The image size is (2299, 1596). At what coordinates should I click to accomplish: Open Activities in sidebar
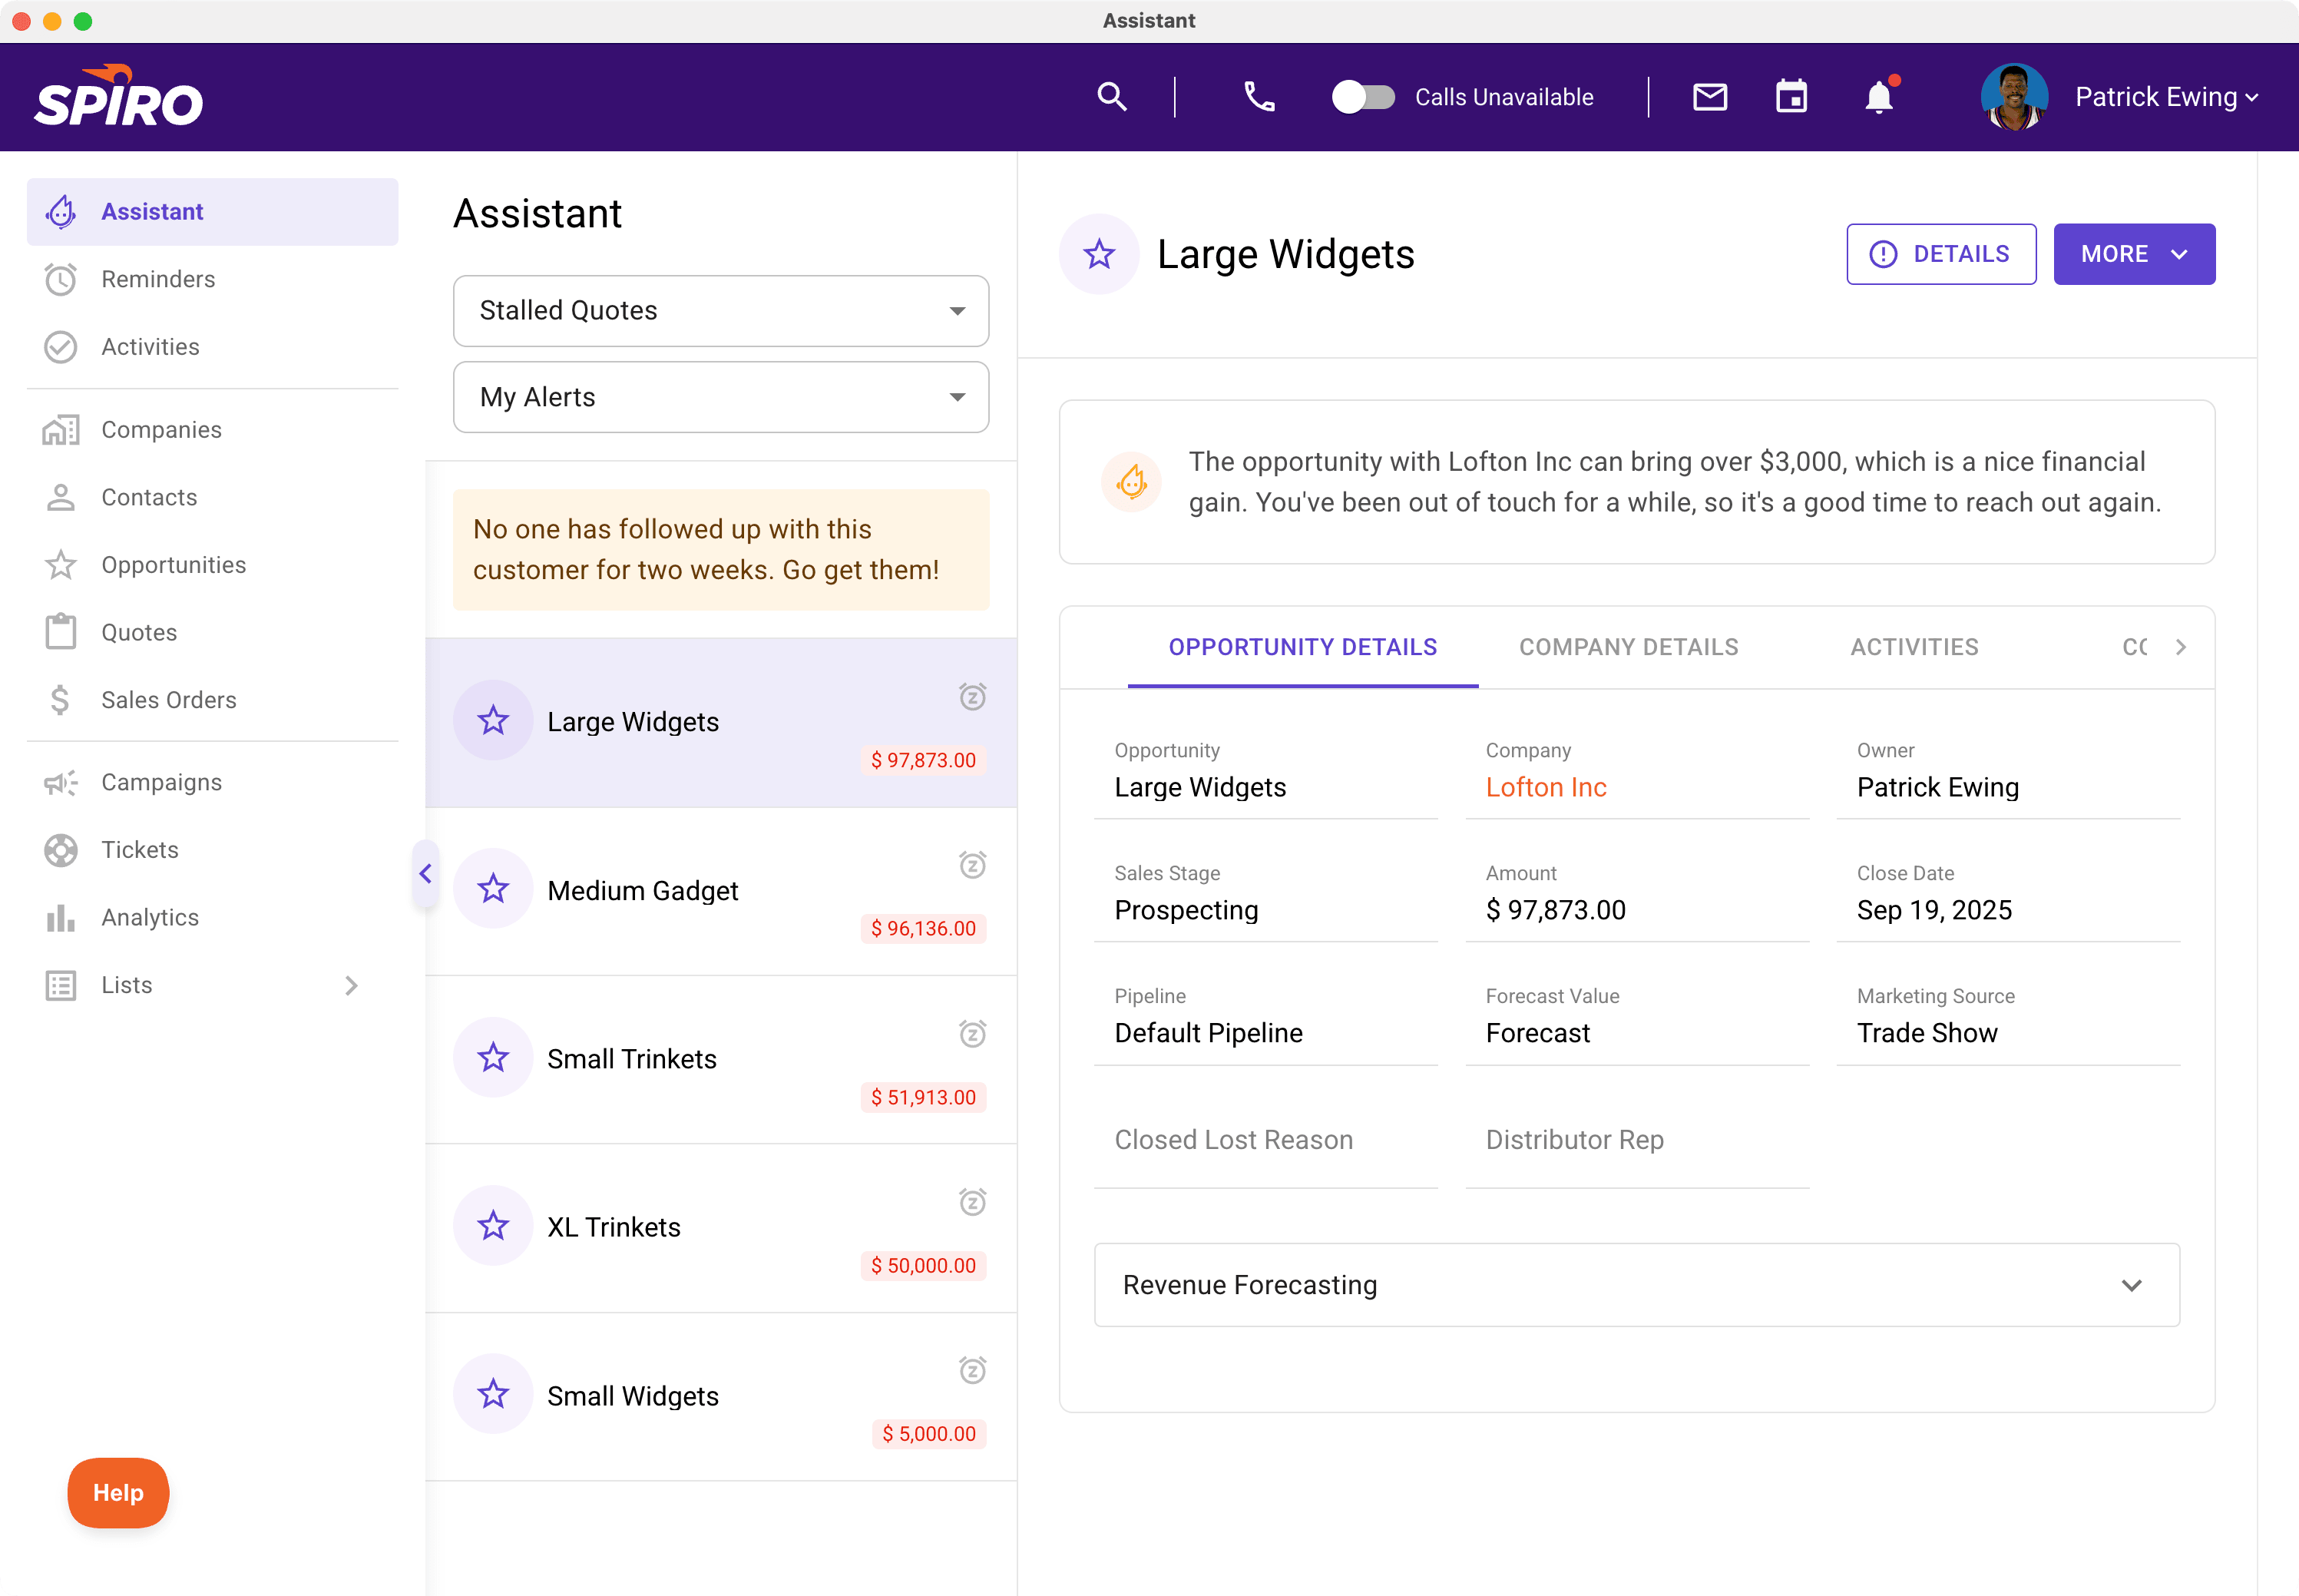coord(212,347)
